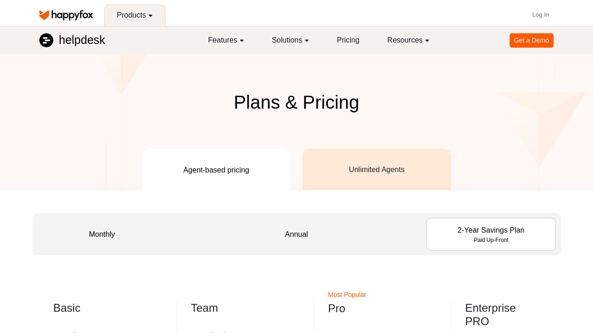
Task: Expand the Solutions menu
Action: coord(290,40)
